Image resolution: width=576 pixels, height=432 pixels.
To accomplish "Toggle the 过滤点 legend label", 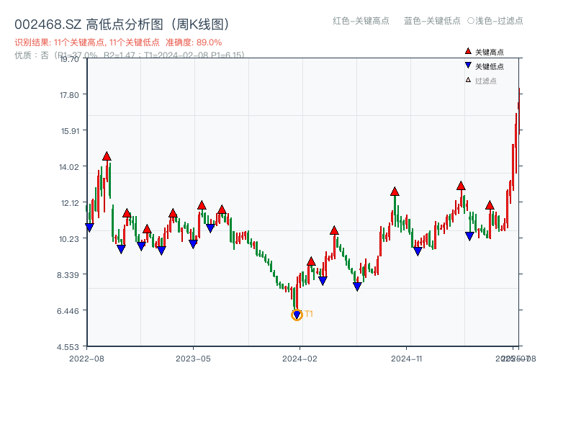I will 485,81.
